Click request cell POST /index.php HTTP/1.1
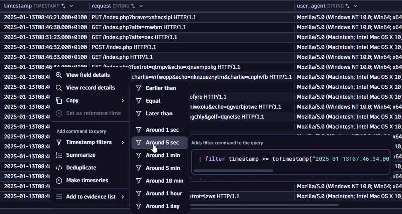 192,47
